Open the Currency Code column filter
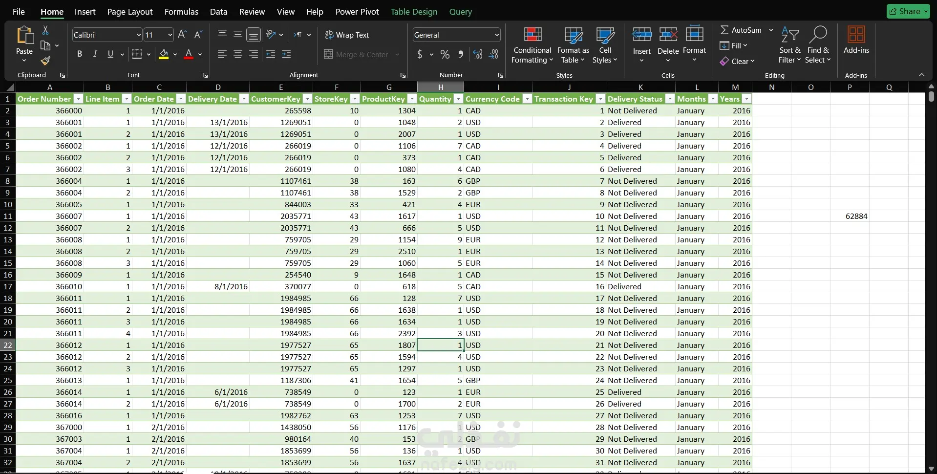The height and width of the screenshot is (474, 937). (527, 99)
